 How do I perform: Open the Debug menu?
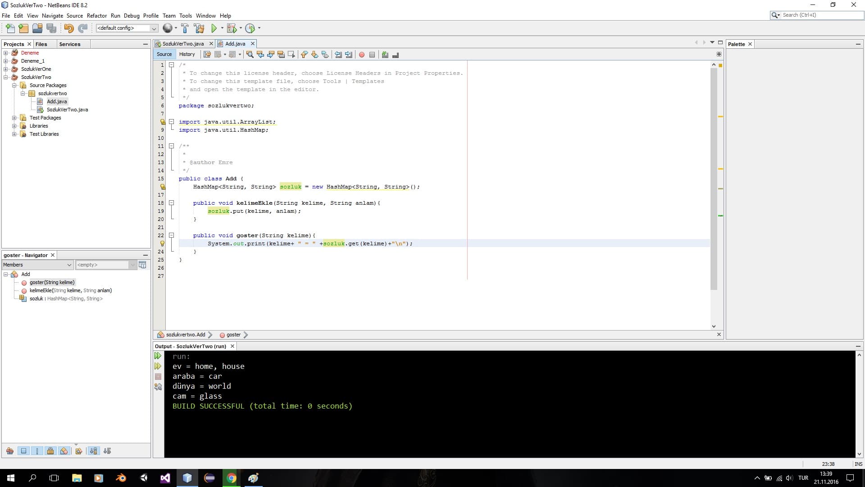[132, 15]
